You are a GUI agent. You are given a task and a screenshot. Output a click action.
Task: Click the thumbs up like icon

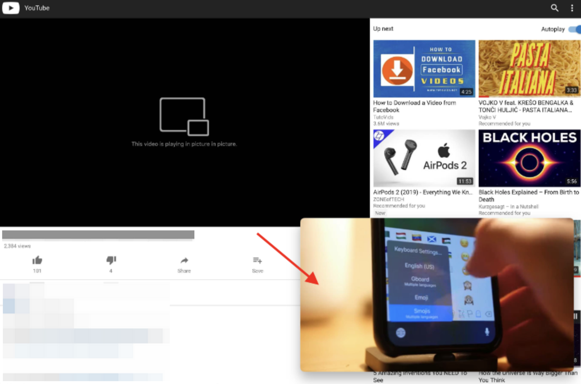(x=37, y=260)
